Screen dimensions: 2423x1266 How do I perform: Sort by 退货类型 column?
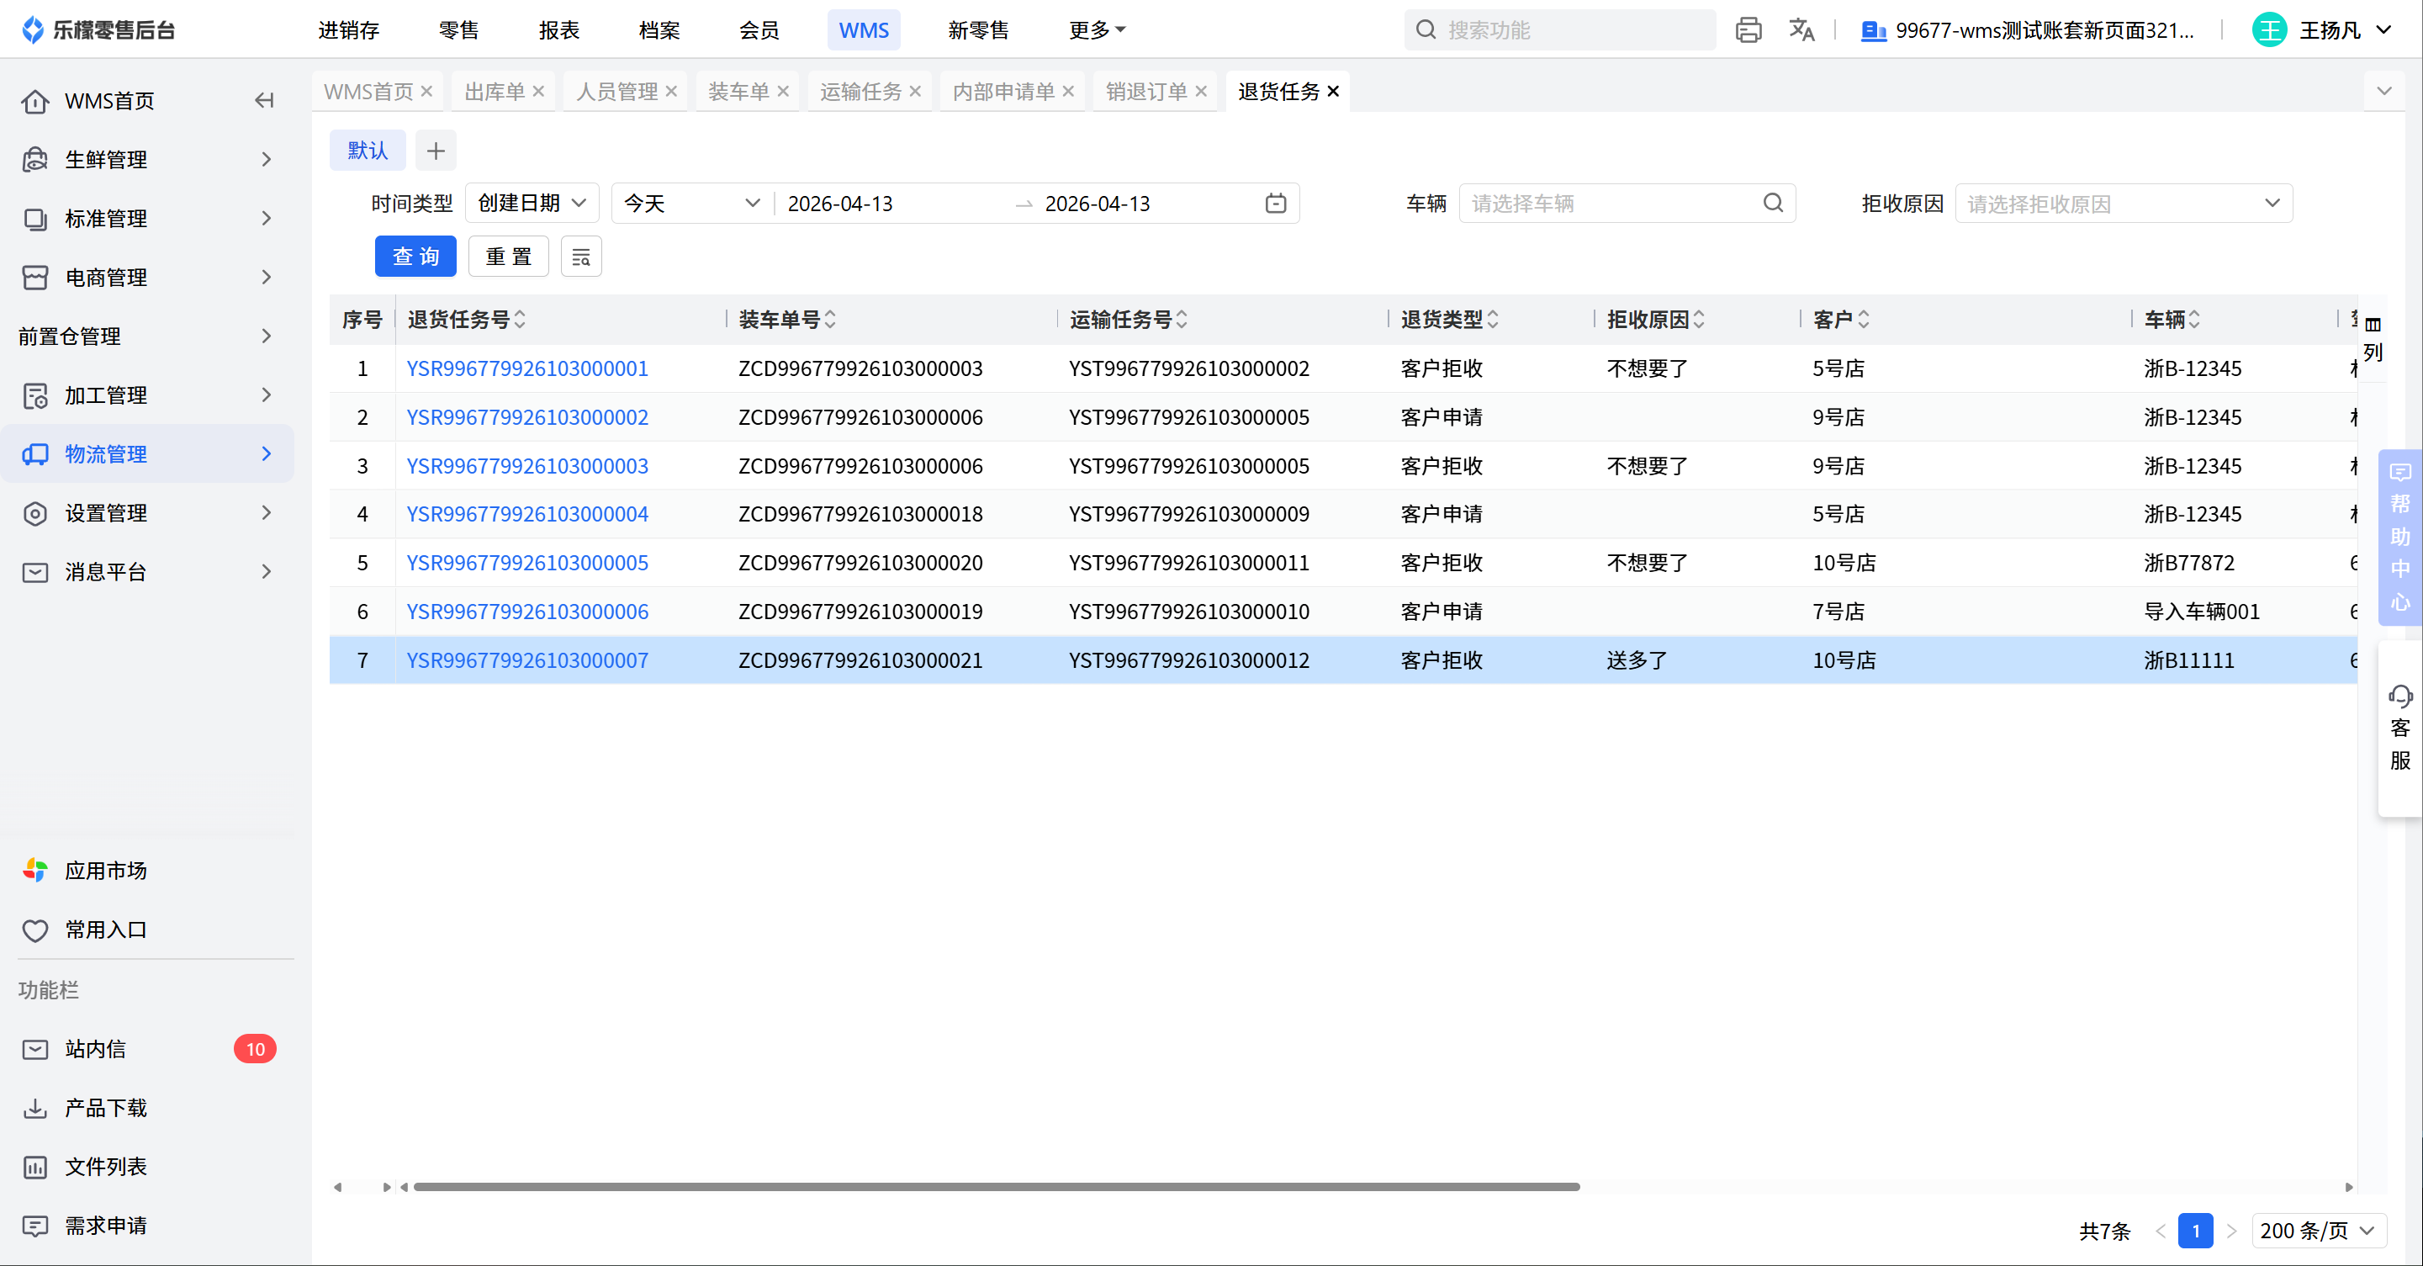tap(1493, 320)
